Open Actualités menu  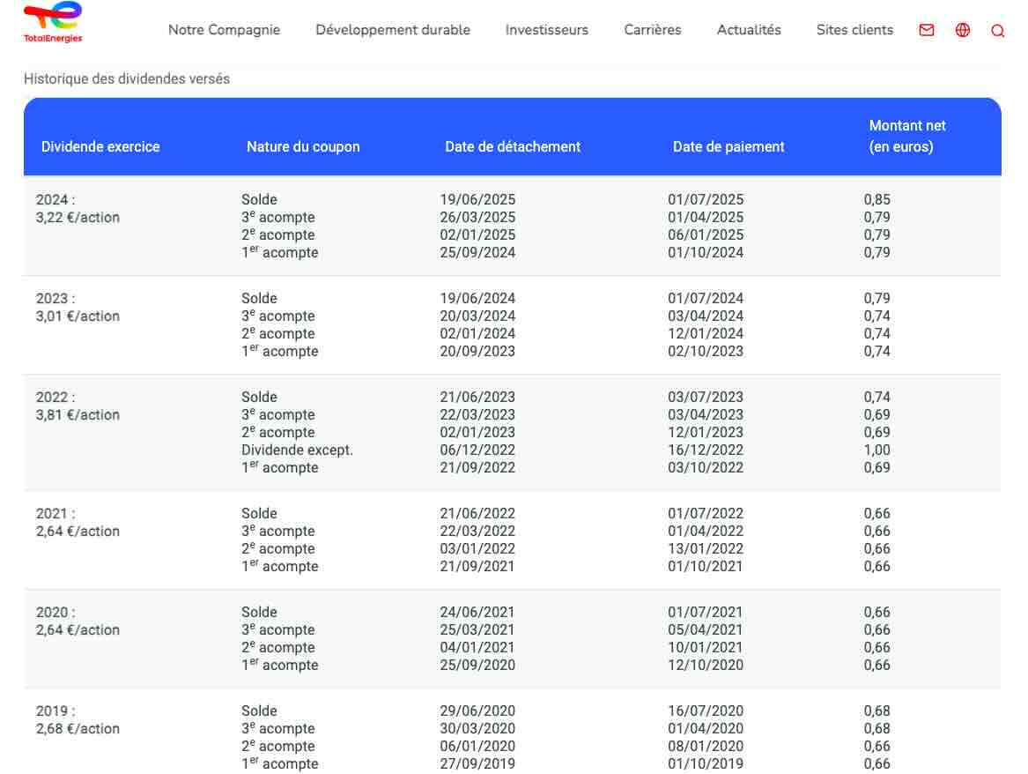point(749,30)
